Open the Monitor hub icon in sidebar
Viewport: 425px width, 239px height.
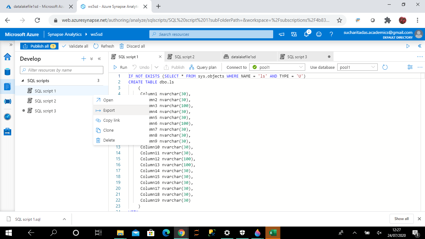click(x=7, y=117)
